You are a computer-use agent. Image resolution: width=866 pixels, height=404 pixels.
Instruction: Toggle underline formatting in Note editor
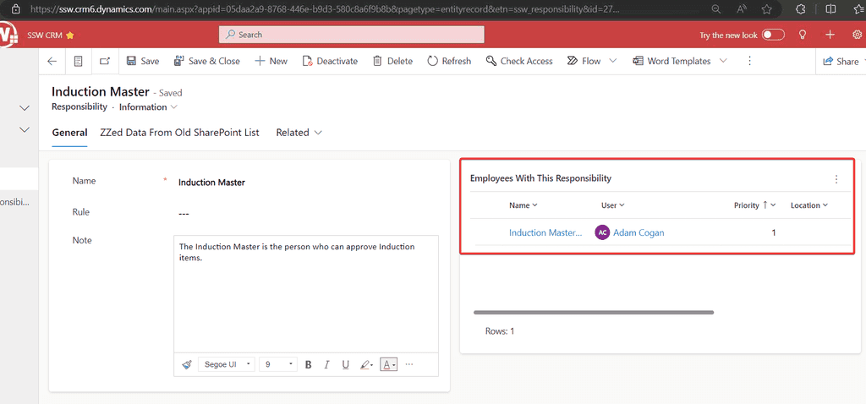[346, 364]
